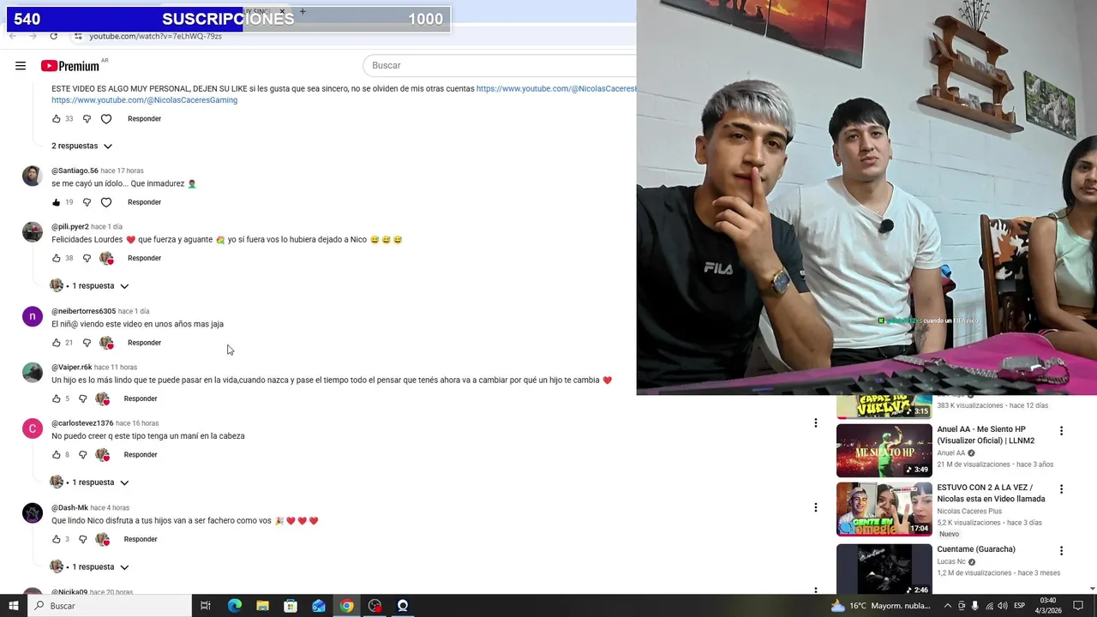Switch to Google Chrome in the taskbar
Viewport: 1097px width, 617px height.
click(x=346, y=606)
